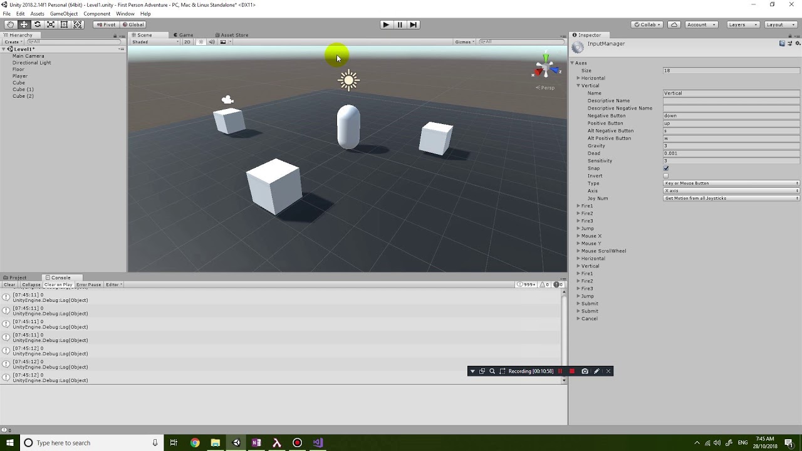Viewport: 802px width, 451px height.
Task: Open the Shaded draw mode dropdown
Action: pos(155,42)
